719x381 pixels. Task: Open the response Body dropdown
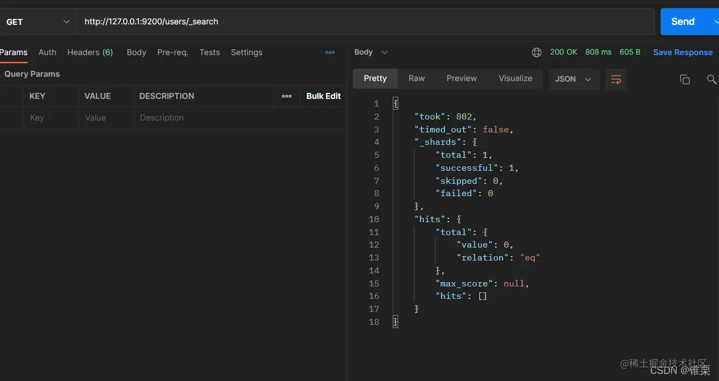(x=371, y=52)
